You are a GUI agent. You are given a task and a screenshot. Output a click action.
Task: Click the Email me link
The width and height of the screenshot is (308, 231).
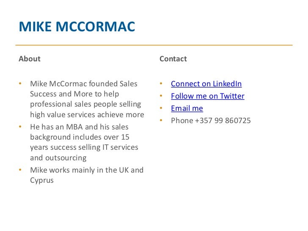[x=187, y=108]
